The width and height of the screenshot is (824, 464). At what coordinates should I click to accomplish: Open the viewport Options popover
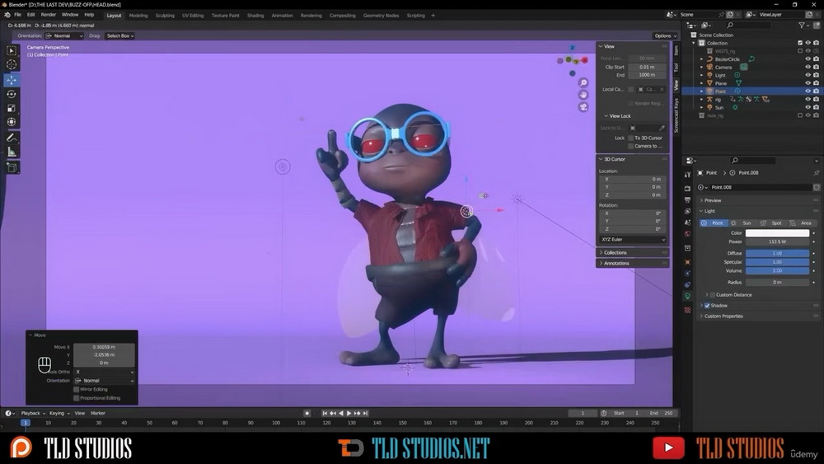pos(665,35)
